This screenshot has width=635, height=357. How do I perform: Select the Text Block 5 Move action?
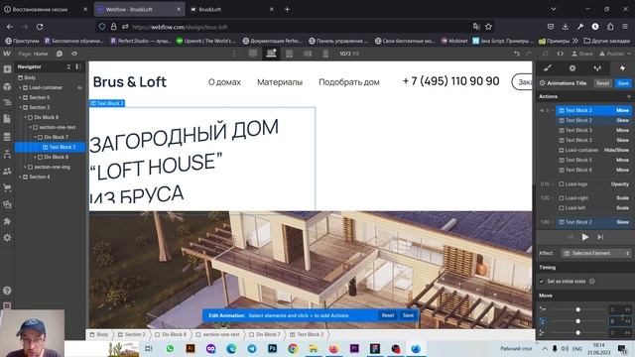tap(593, 160)
